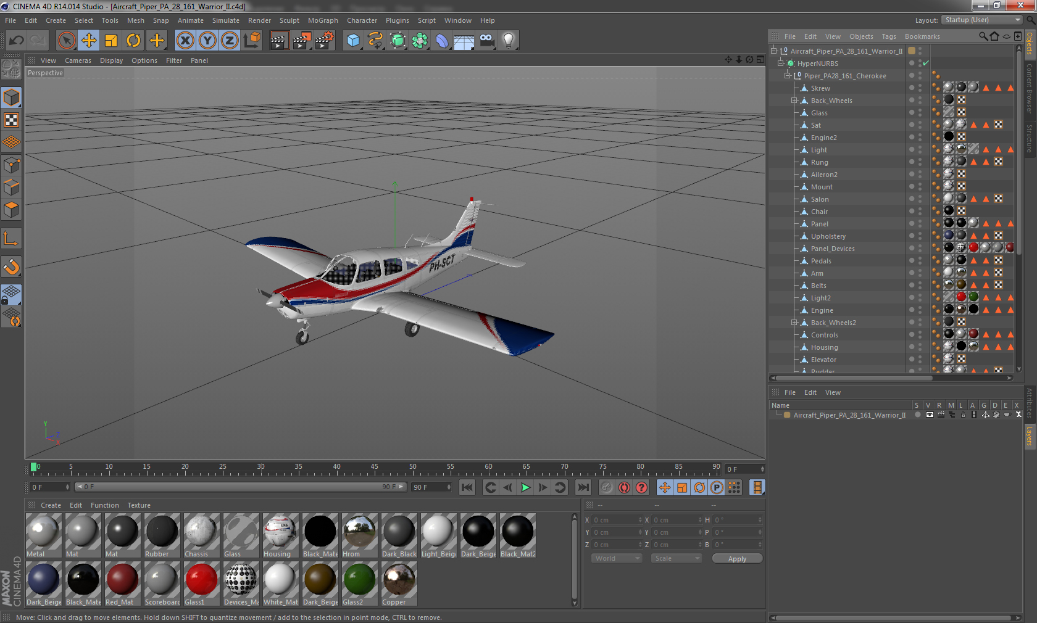This screenshot has width=1037, height=623.
Task: Select the Panel_Devices object row
Action: pos(833,249)
